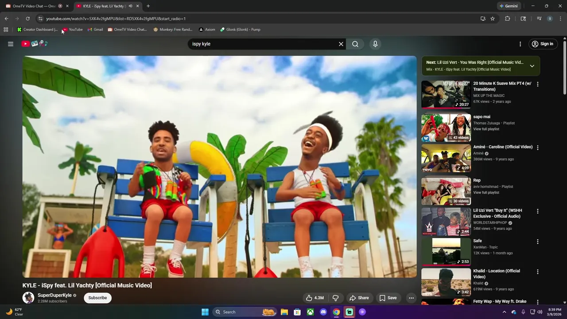
Task: Open options for Aminé - Caroline video
Action: pos(538,148)
